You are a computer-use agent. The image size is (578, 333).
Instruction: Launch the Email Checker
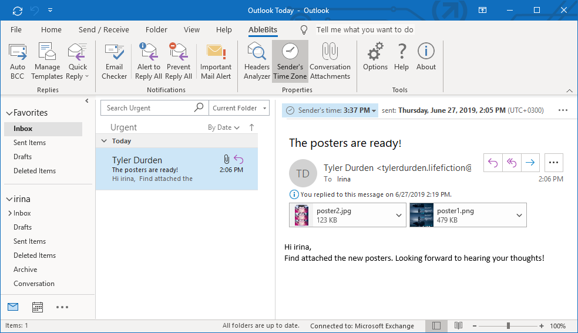[x=115, y=61]
